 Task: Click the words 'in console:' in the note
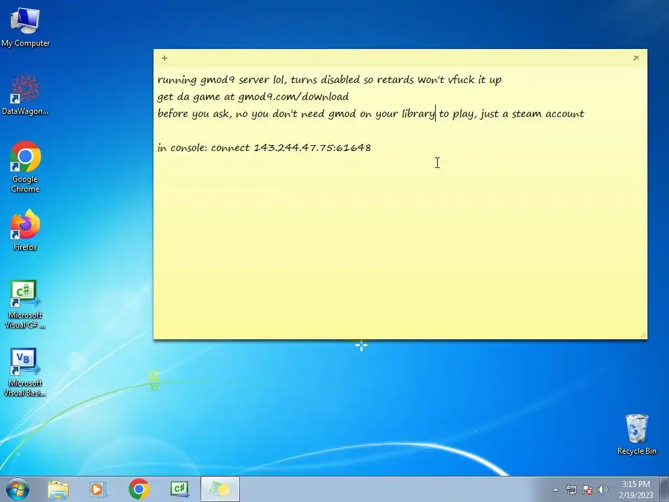click(183, 148)
